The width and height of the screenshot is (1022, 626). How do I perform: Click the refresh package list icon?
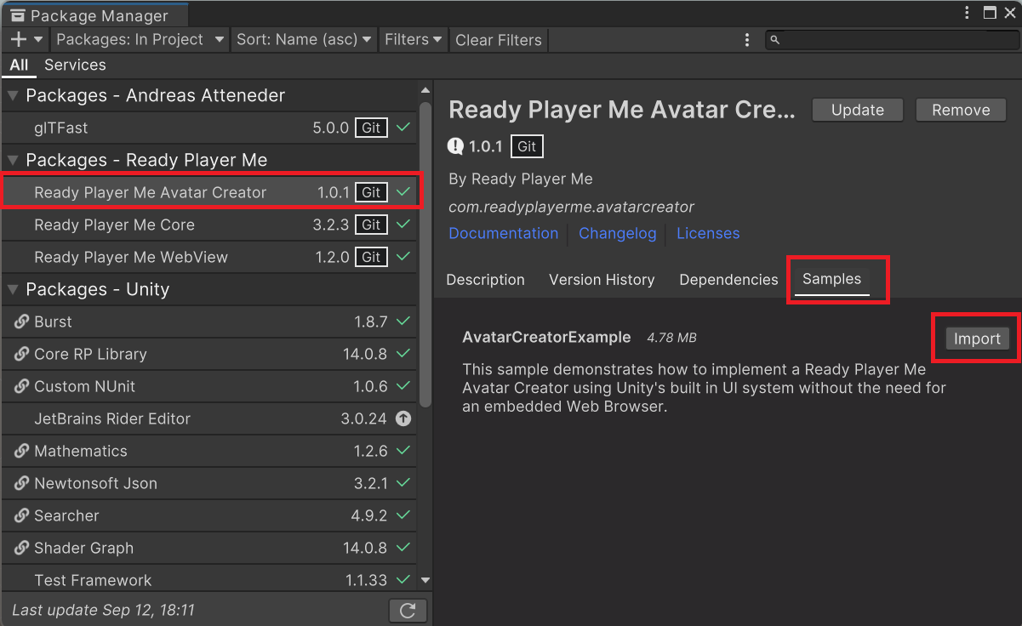tap(407, 610)
